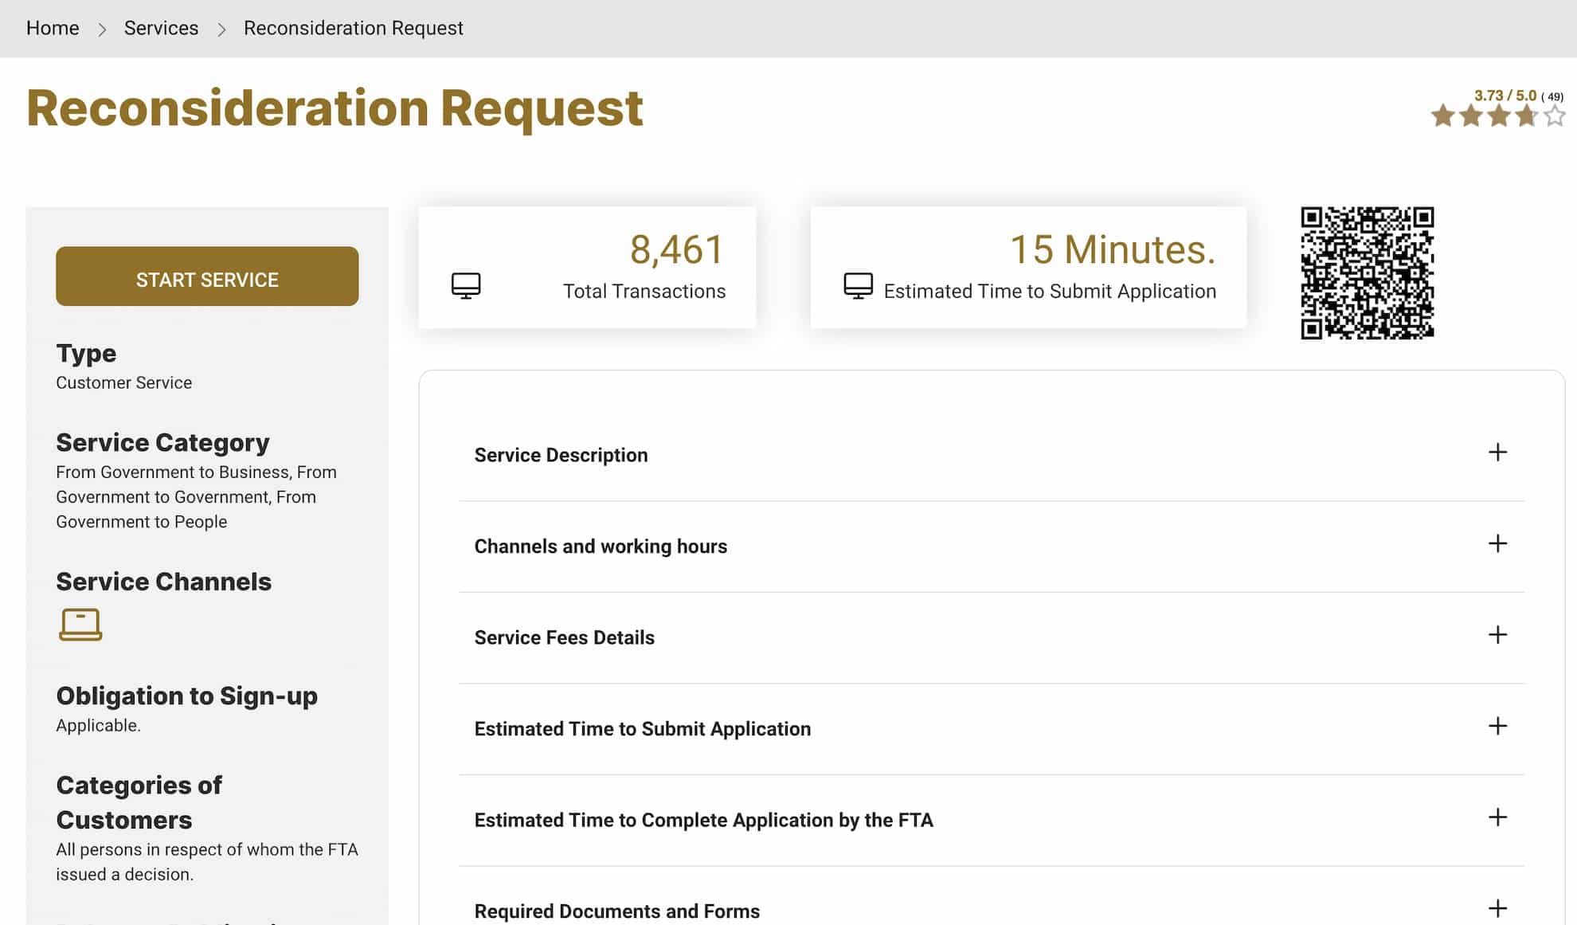Screen dimensions: 1577x925
Task: Click the START SERVICE button
Action: (x=207, y=276)
